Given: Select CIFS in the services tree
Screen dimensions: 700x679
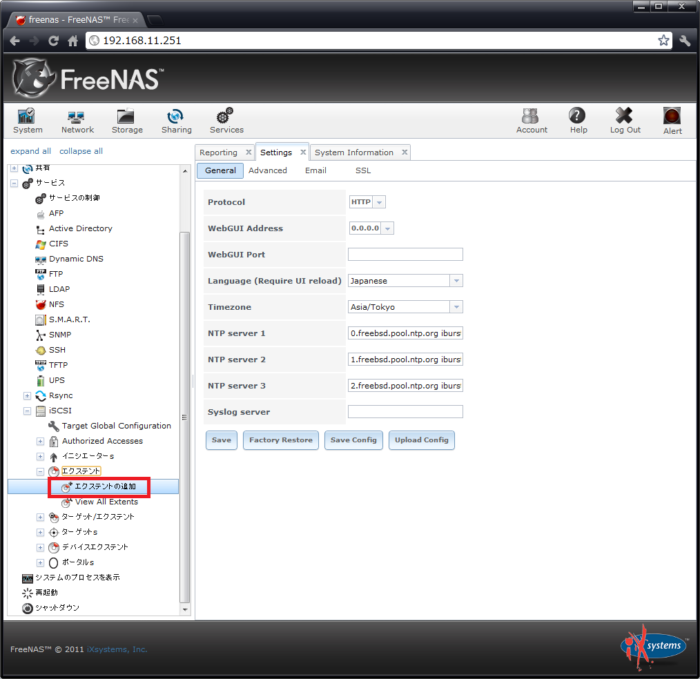Looking at the screenshot, I should [59, 244].
